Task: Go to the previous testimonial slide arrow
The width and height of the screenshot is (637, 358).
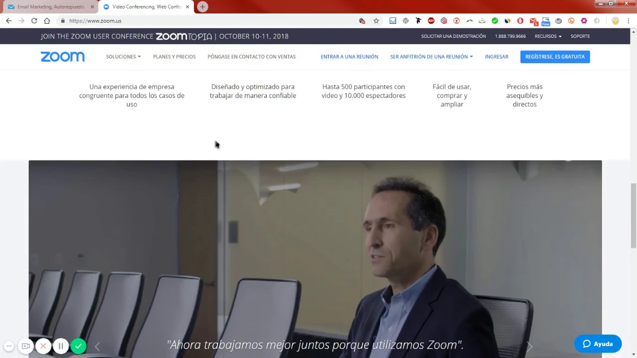Action: pos(97,347)
